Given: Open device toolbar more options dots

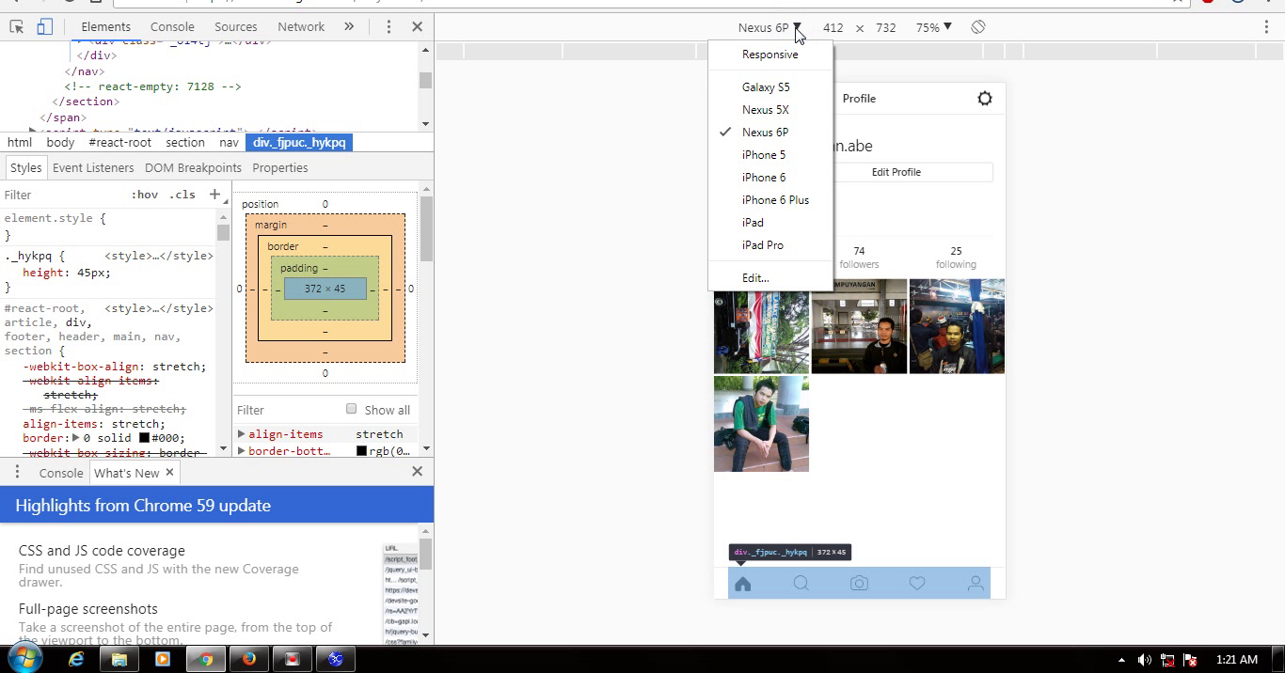Looking at the screenshot, I should coord(1266,27).
